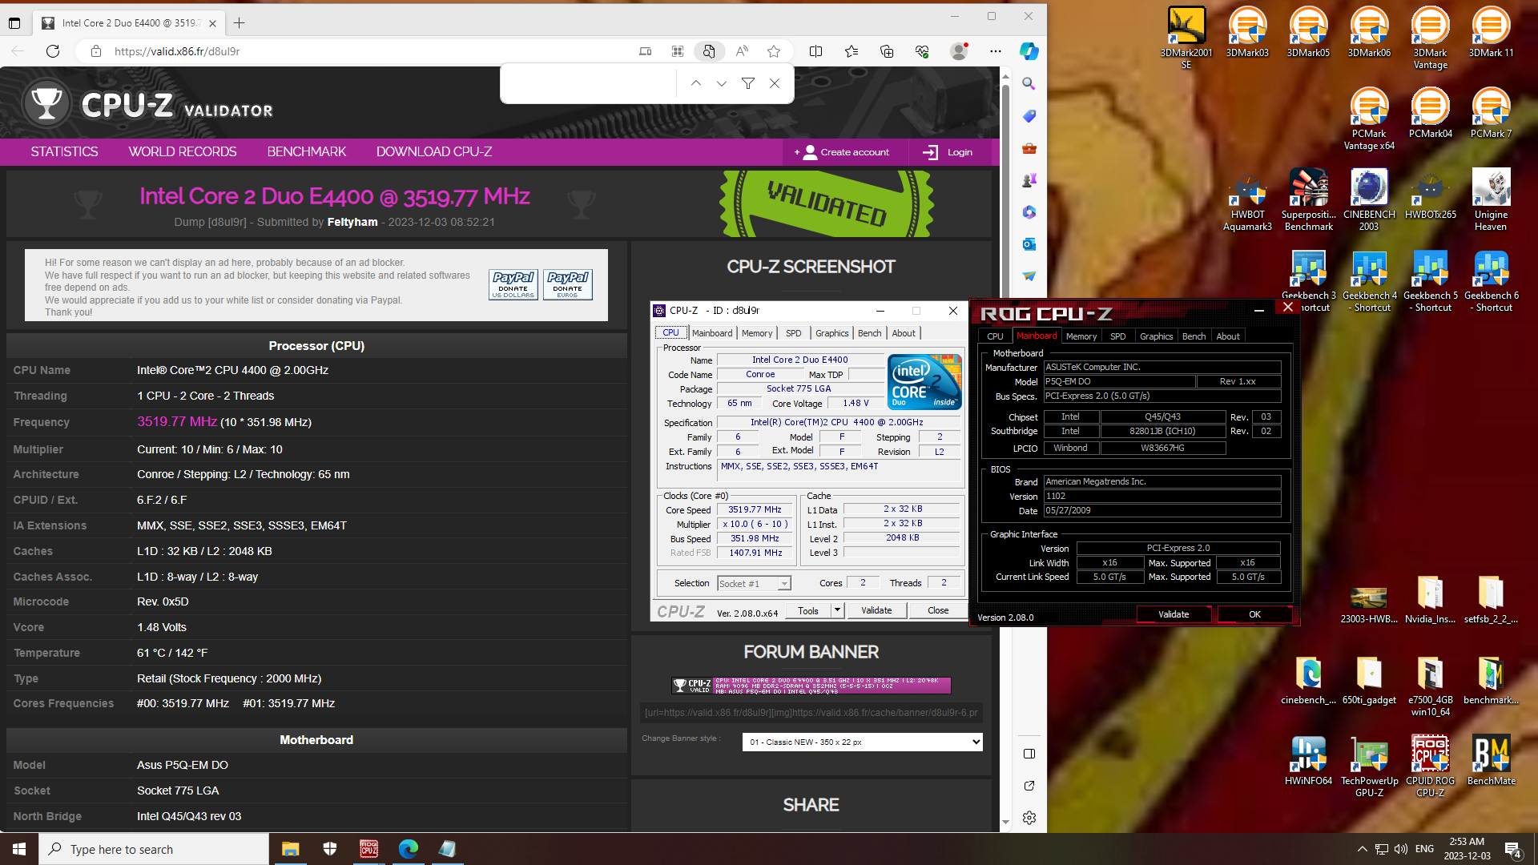Image resolution: width=1538 pixels, height=865 pixels.
Task: Open PCMark Vantage x64 desktop icon
Action: tap(1369, 119)
